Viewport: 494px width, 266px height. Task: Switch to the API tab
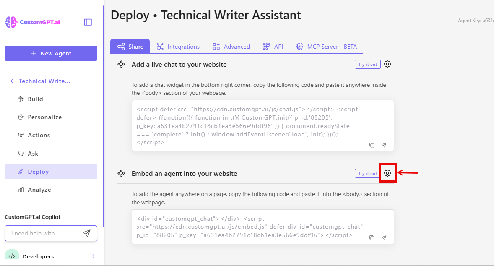[273, 47]
